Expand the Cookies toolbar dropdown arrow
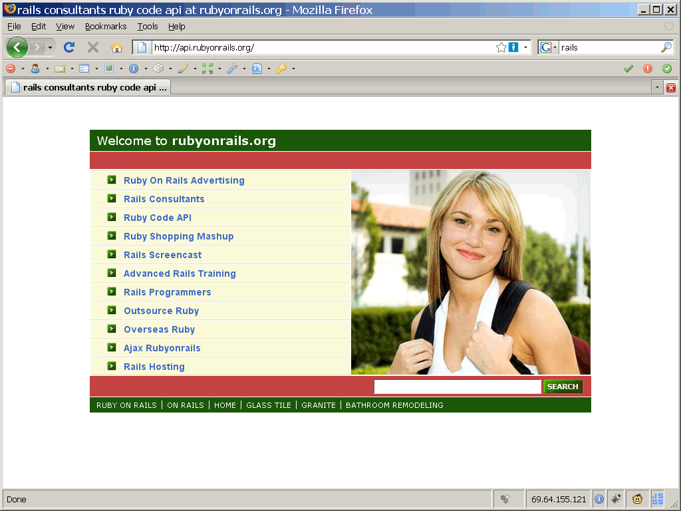Image resolution: width=681 pixels, height=511 pixels. (x=47, y=69)
